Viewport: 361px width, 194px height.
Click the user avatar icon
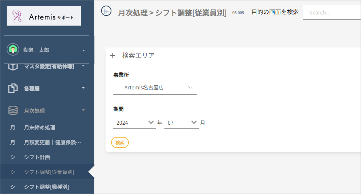coord(13,50)
